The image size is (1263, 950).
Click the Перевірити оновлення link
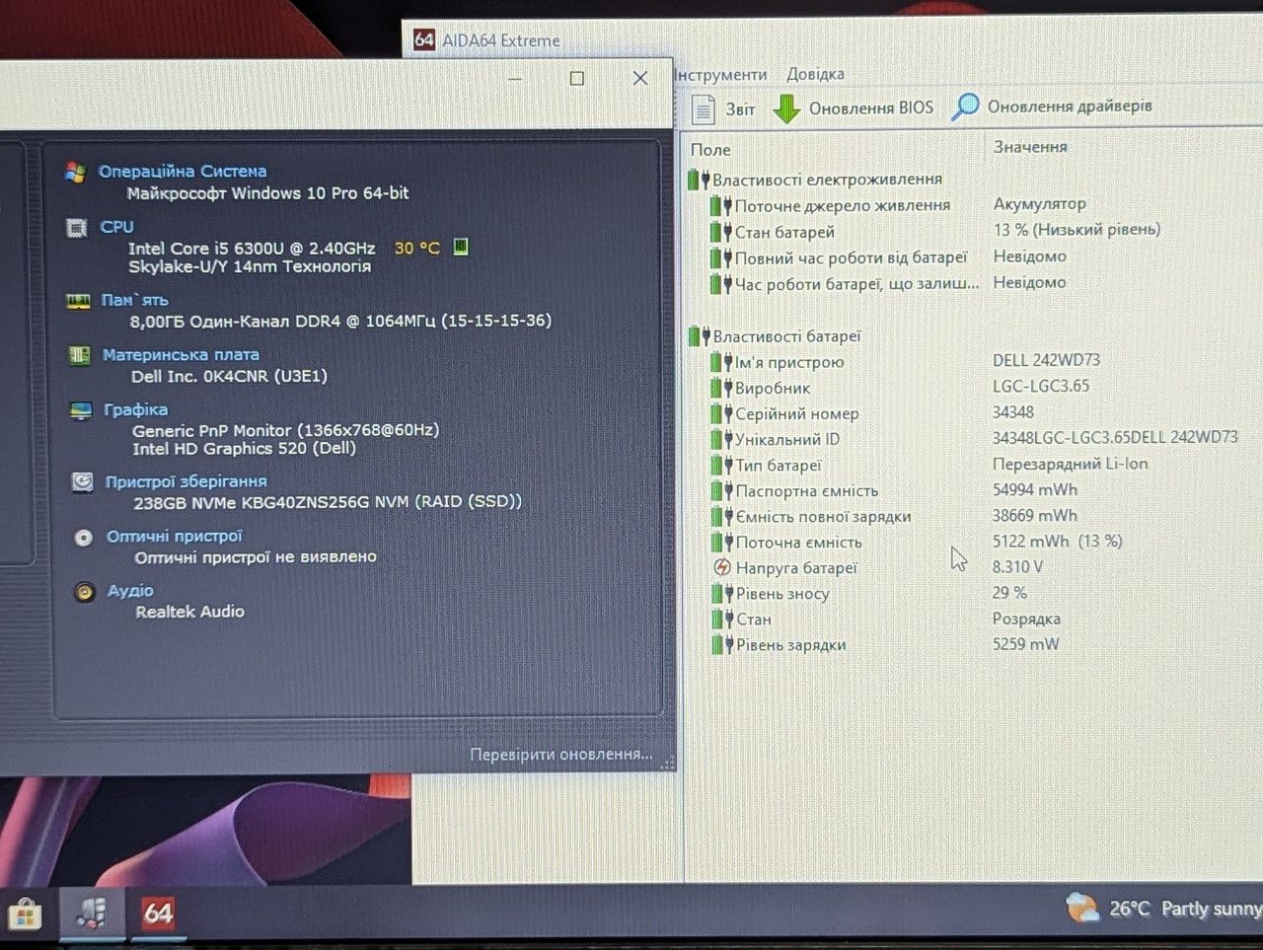click(x=561, y=755)
